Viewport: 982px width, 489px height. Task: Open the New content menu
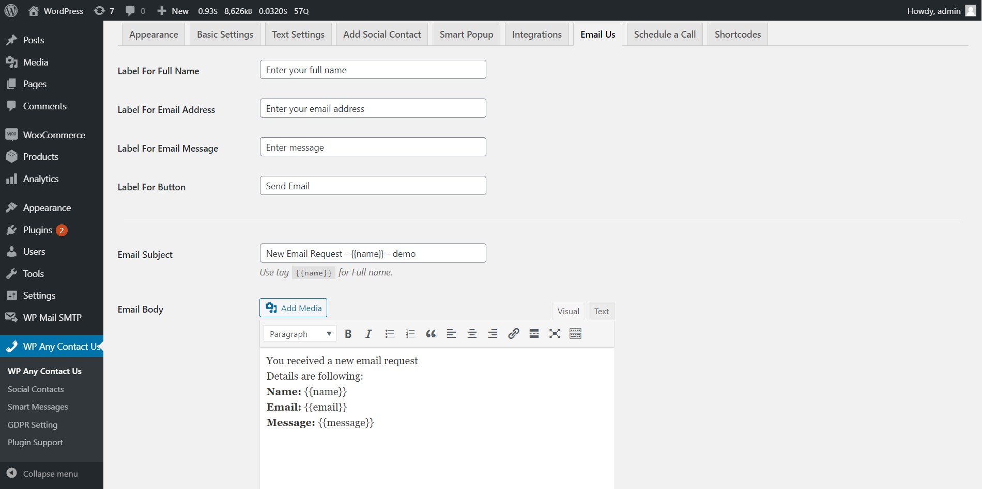coord(173,11)
